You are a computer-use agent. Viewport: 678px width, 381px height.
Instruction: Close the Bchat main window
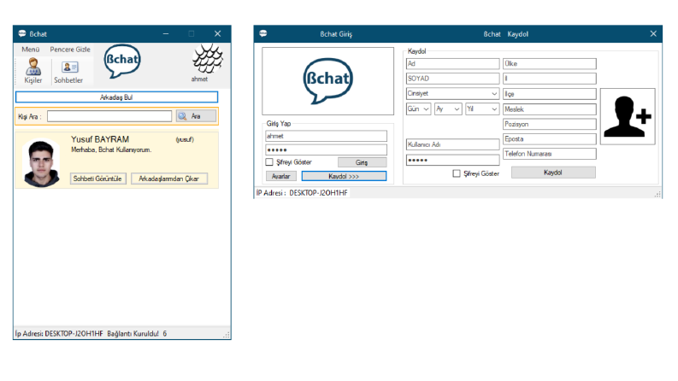pos(217,33)
